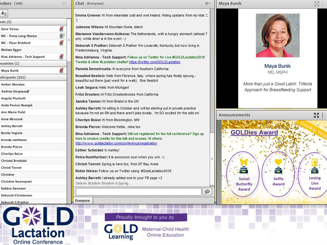This screenshot has width=327, height=245.
Task: Select Christal Brodziak in participants list
Action: 34,160
